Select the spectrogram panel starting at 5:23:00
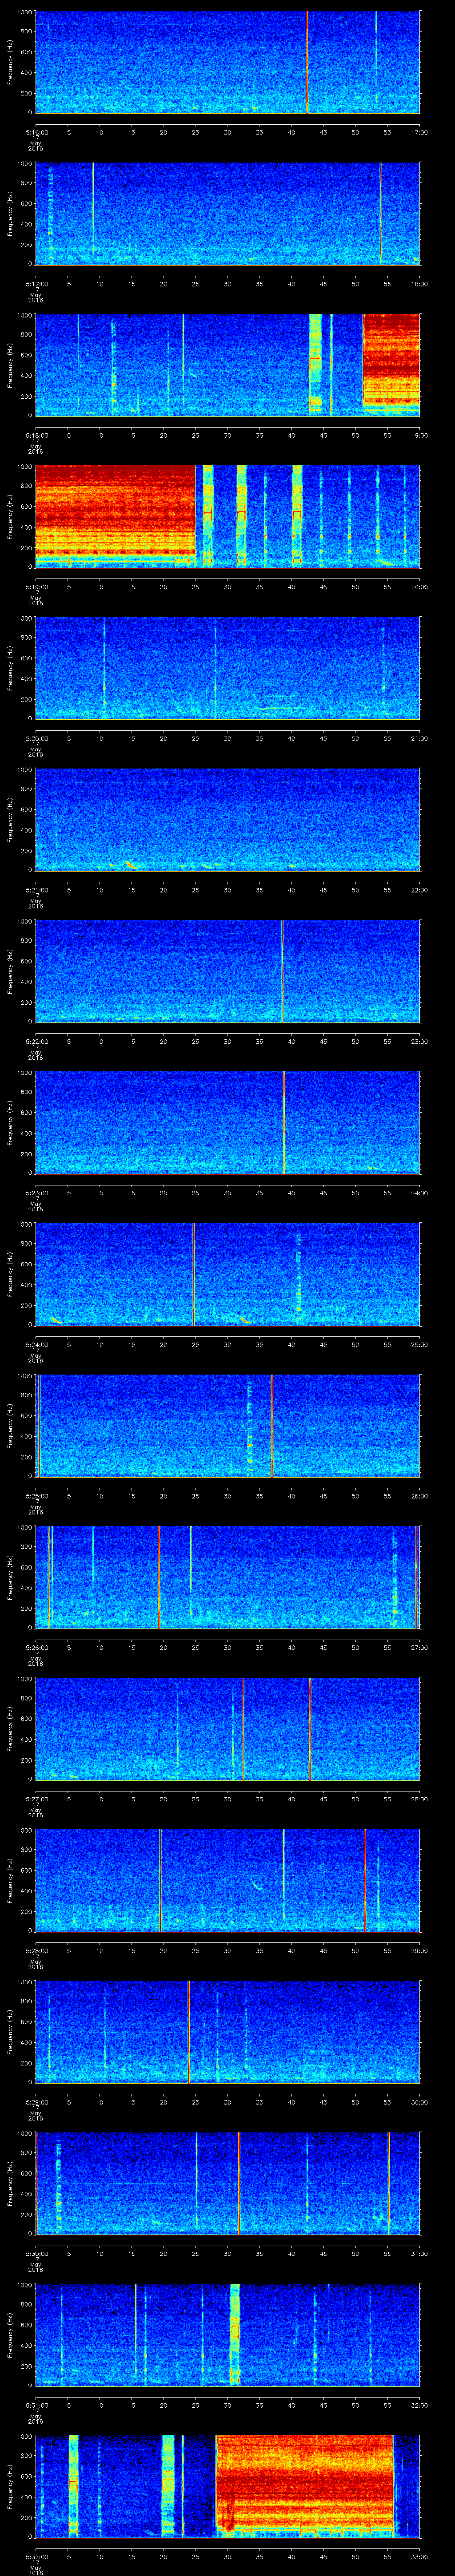Screen dimensions: 455x2576 coord(228,1123)
